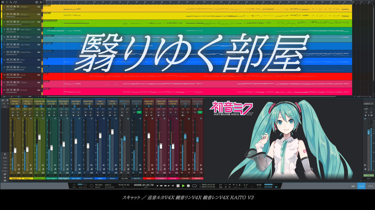This screenshot has width=375, height=210.
Task: Click the Pipe Organ 1 clip in arrangement
Action: point(197,38)
